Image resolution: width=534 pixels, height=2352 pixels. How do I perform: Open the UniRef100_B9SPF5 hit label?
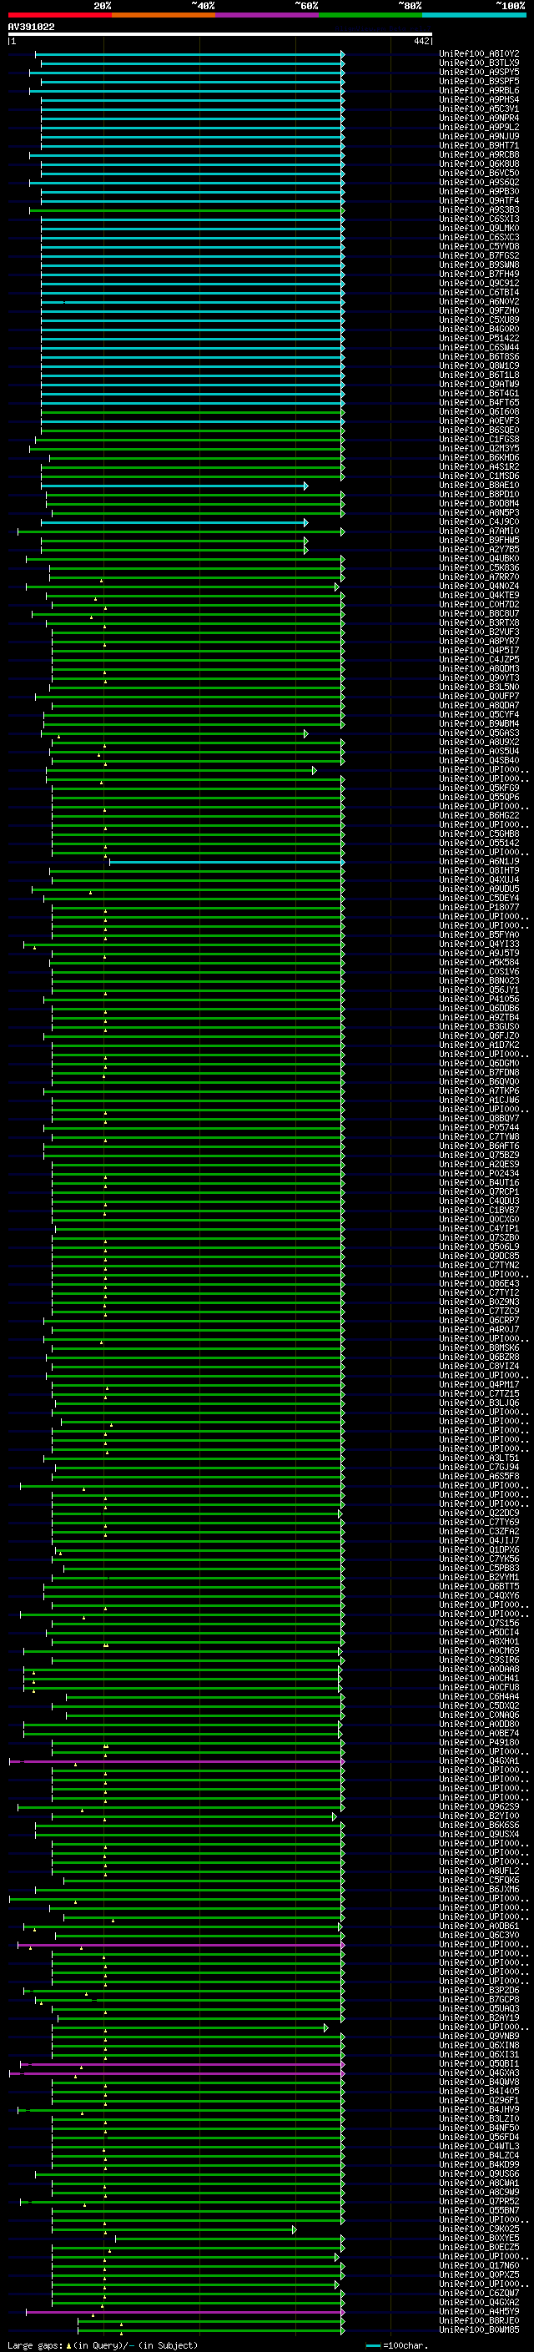pyautogui.click(x=479, y=81)
